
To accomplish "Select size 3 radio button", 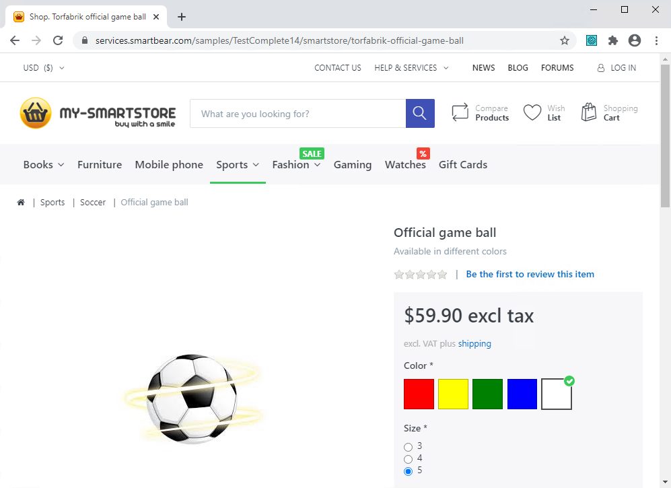I will coord(408,446).
